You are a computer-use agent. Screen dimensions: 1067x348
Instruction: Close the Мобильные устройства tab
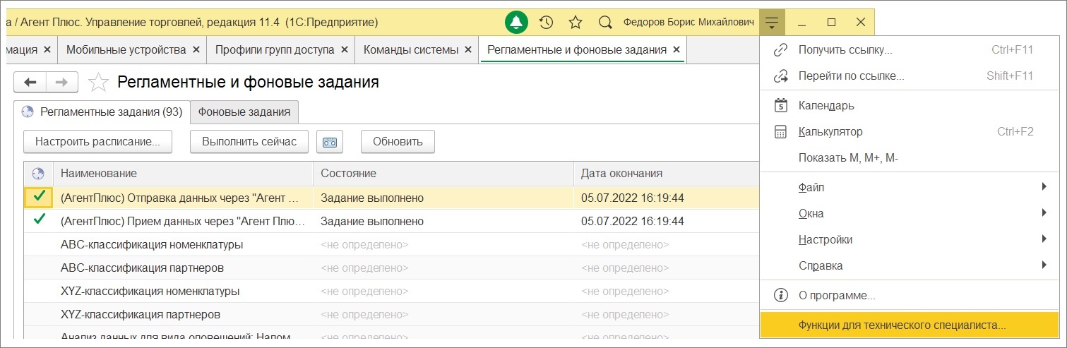(196, 50)
